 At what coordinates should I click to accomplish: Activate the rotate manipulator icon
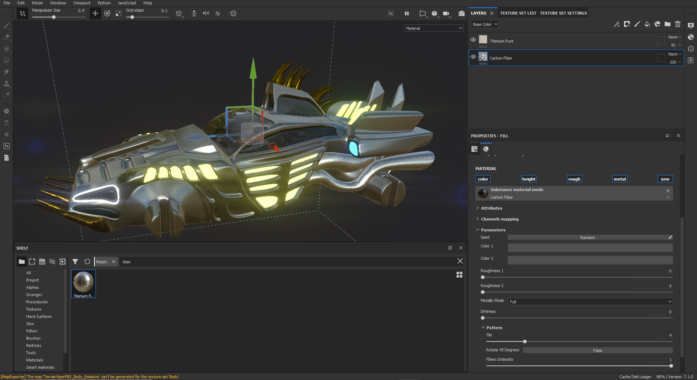(x=107, y=13)
